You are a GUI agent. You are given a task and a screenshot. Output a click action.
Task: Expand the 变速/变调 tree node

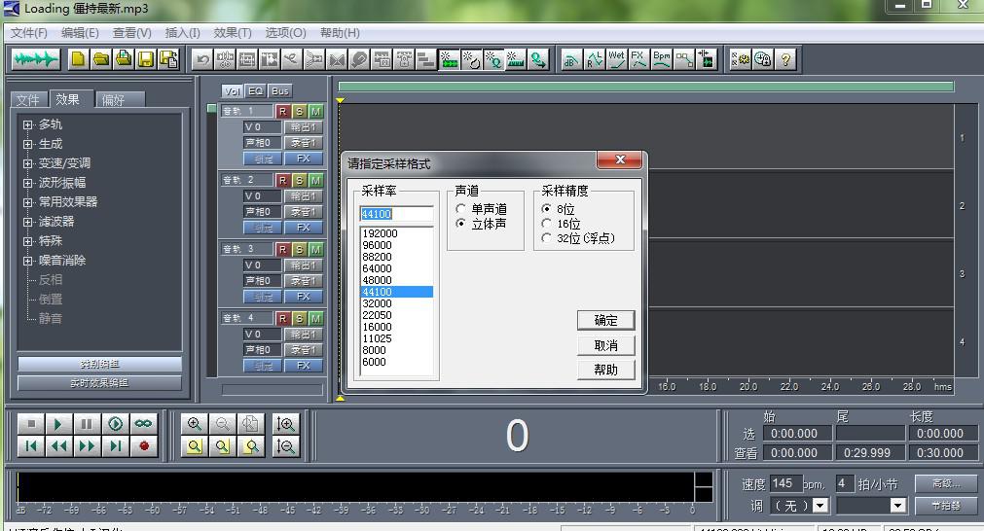pos(27,163)
